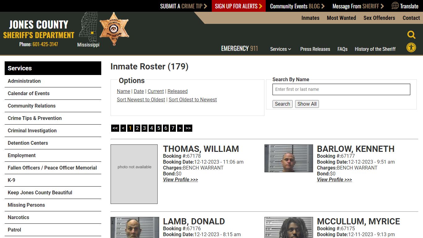Screen dimensions: 423x238
Task: Open the Contact menu item
Action: (411, 18)
